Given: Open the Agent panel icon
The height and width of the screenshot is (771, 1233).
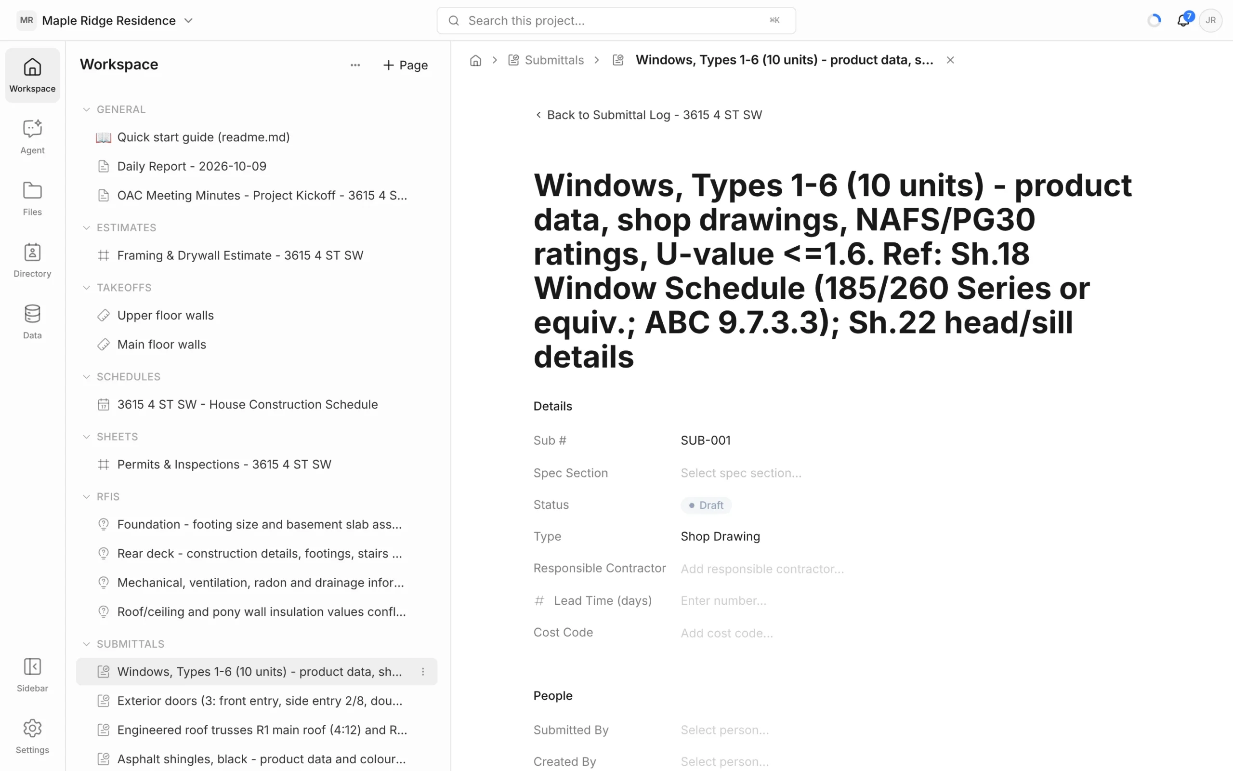Looking at the screenshot, I should [x=32, y=137].
